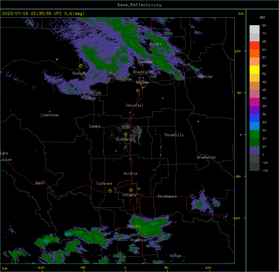Image resolution: width=279 pixels, height=272 pixels.
Task: Click the Strathmore town label
Action: click(x=167, y=196)
